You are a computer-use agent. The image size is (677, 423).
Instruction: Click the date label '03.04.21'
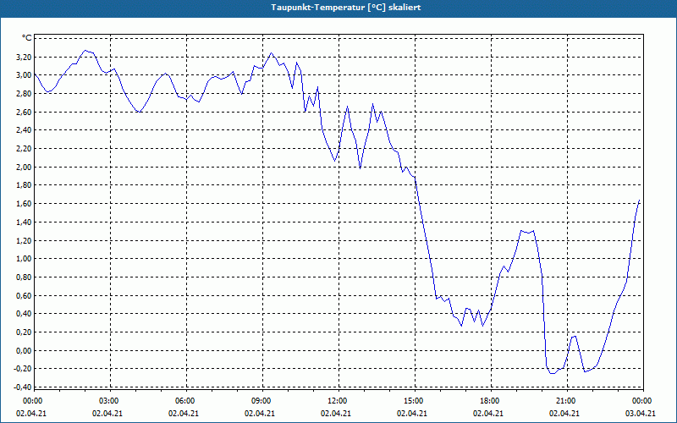pyautogui.click(x=641, y=413)
